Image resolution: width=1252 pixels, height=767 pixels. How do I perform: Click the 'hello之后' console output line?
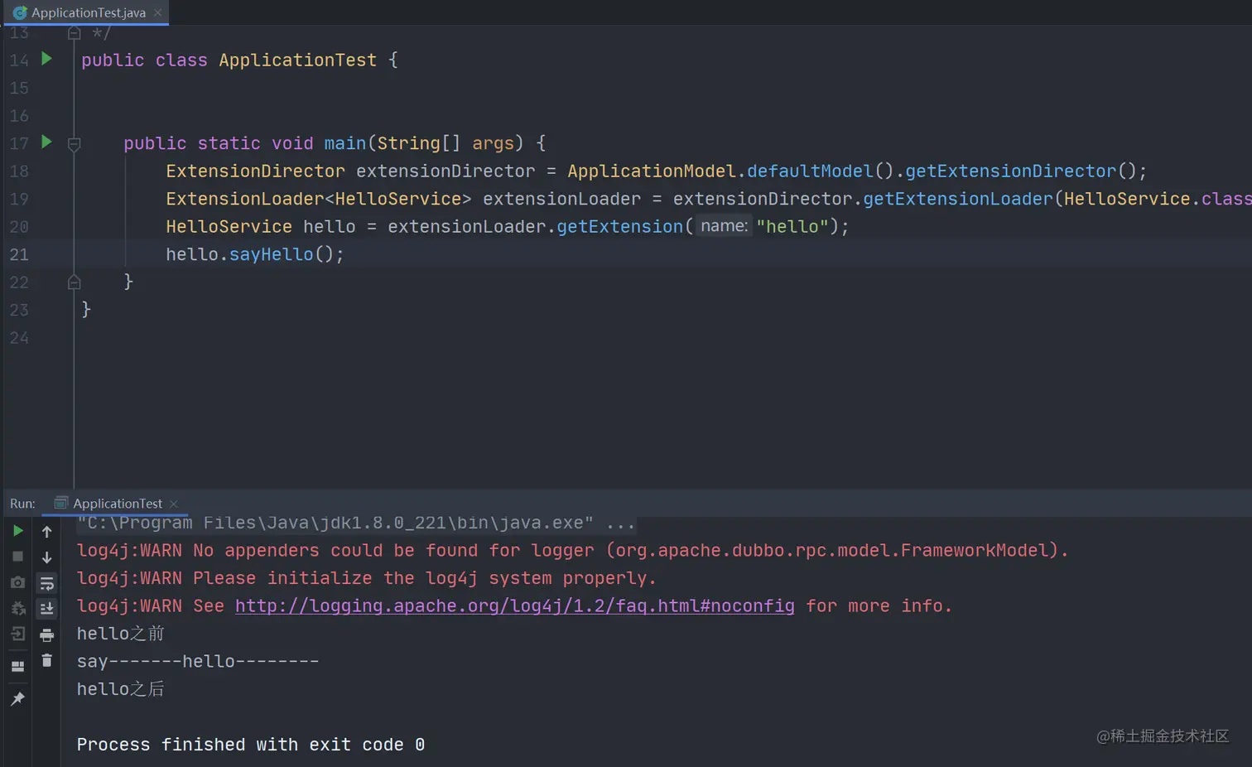[x=120, y=689]
